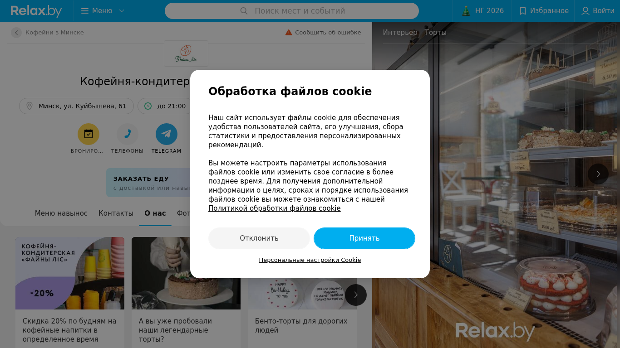The width and height of the screenshot is (620, 348).
Task: Select the Меню навынос tab
Action: [x=61, y=213]
